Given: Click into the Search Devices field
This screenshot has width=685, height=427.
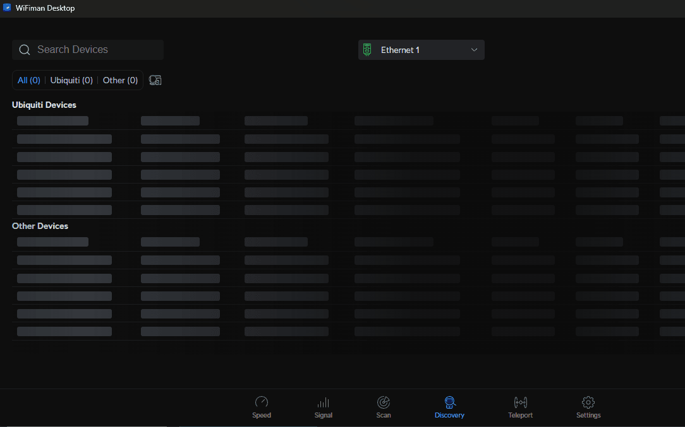Looking at the screenshot, I should (x=95, y=50).
